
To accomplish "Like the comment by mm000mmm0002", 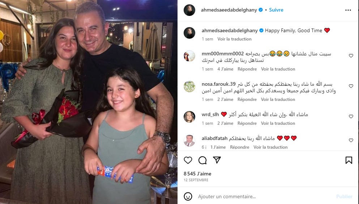I will (x=351, y=56).
